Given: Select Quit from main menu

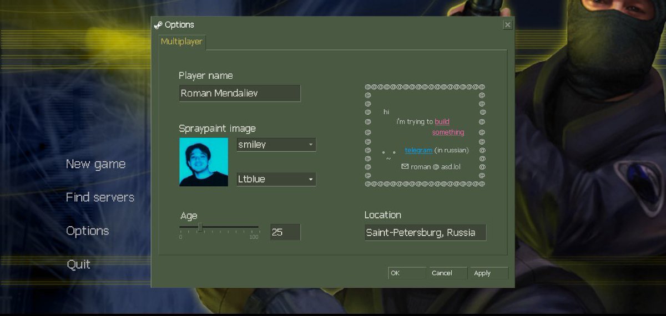Looking at the screenshot, I should (78, 264).
